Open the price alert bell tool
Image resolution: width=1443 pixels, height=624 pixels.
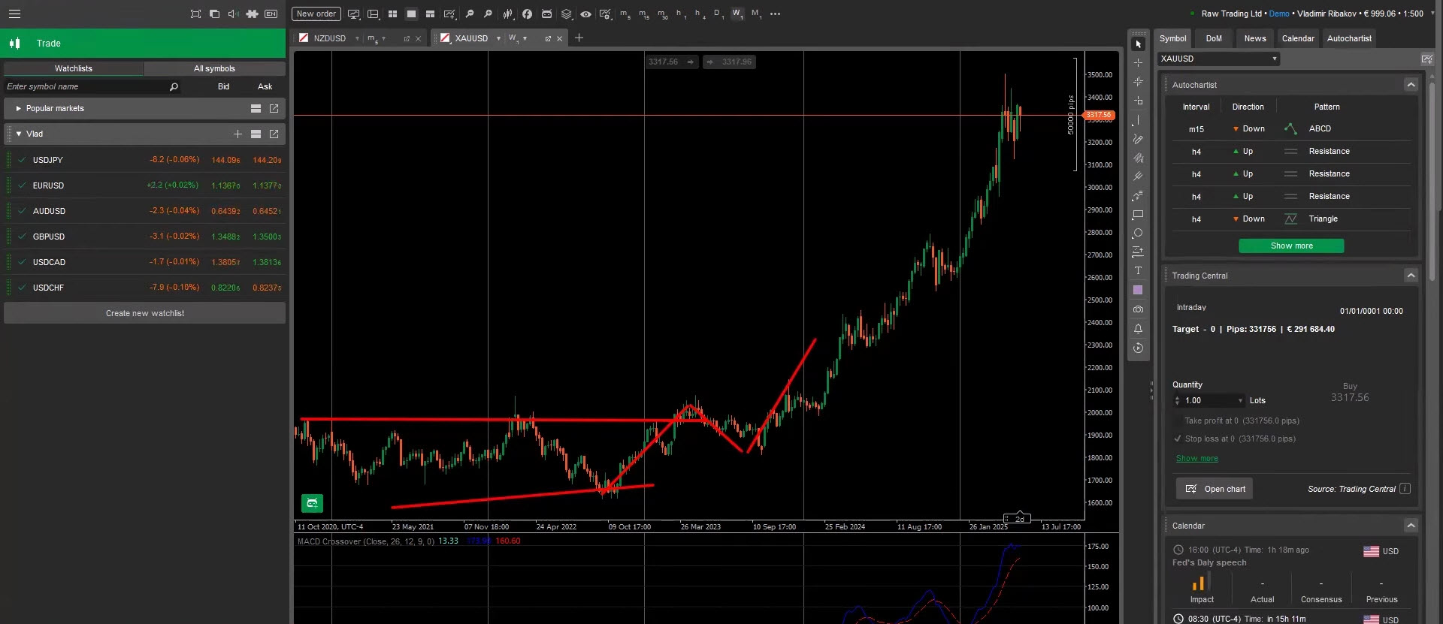click(1138, 329)
